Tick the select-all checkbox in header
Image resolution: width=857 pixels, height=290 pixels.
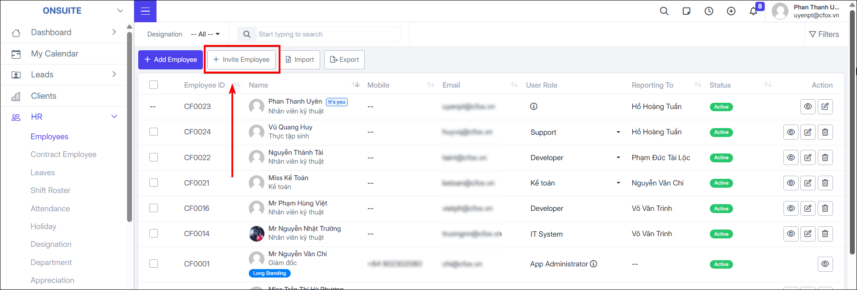[154, 85]
